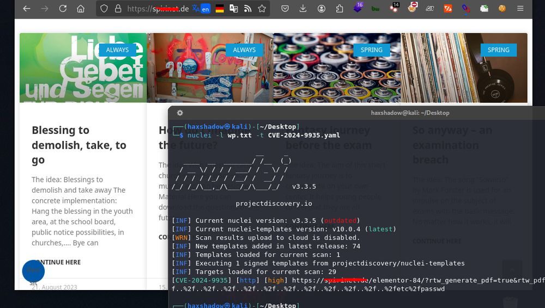
Task: Go back to the previous page
Action: (27, 8)
